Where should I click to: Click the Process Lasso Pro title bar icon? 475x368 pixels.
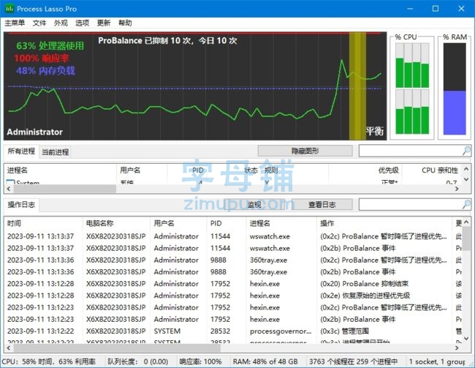click(x=9, y=9)
